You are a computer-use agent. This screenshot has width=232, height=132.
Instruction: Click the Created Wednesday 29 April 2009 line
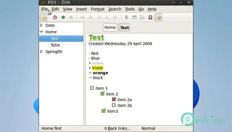[120, 44]
